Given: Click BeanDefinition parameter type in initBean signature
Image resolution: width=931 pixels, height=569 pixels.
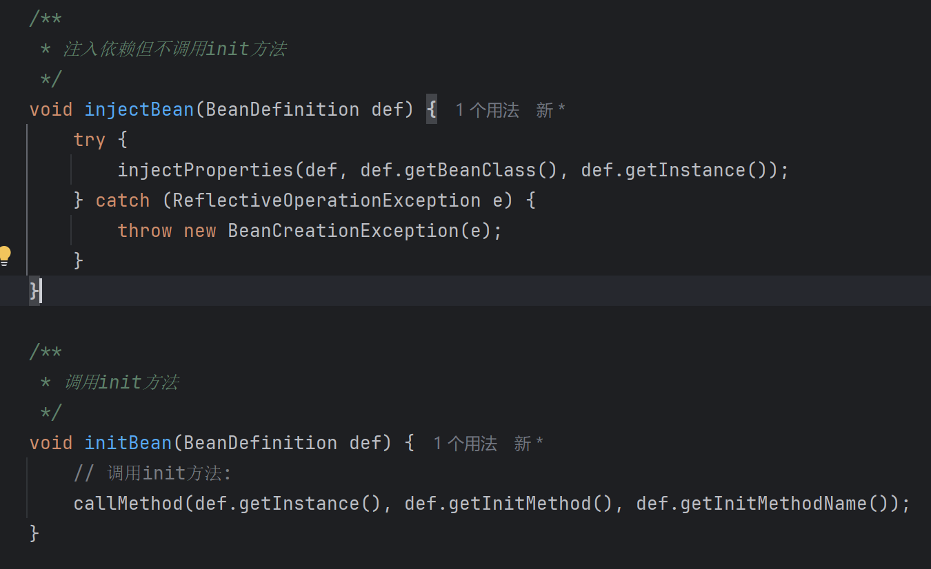Looking at the screenshot, I should [261, 443].
